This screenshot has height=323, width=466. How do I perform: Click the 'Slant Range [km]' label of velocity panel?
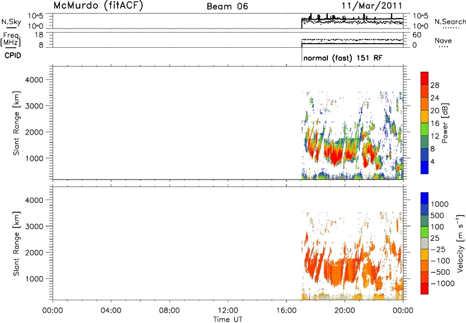pyautogui.click(x=16, y=244)
